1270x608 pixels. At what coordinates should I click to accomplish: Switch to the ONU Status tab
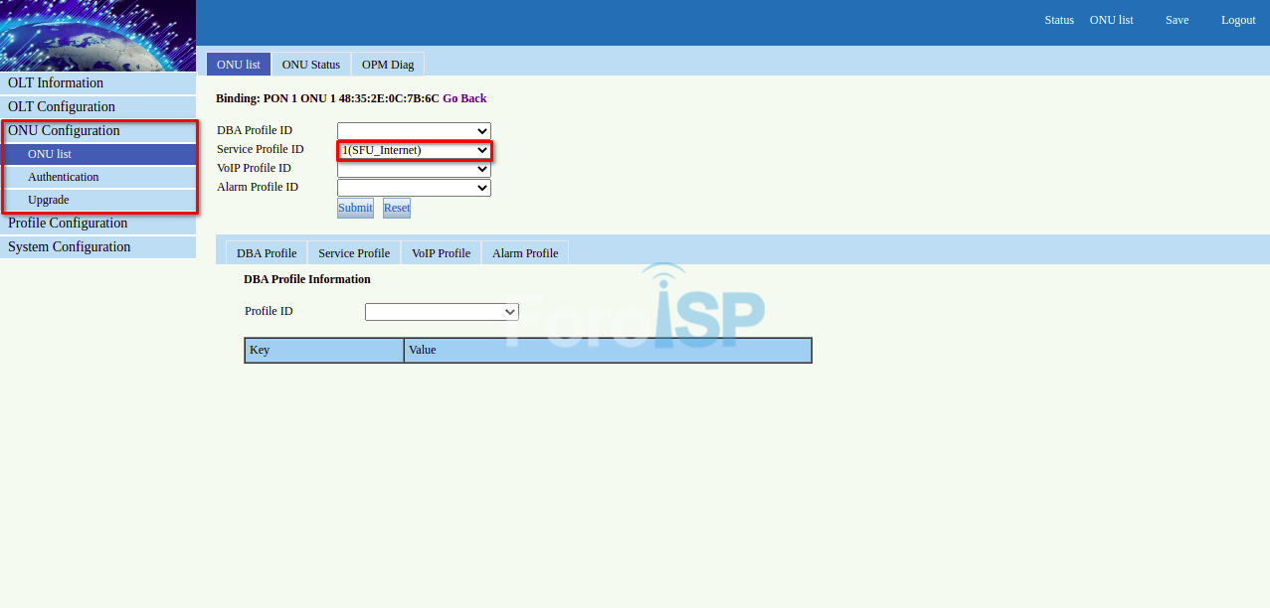(310, 64)
